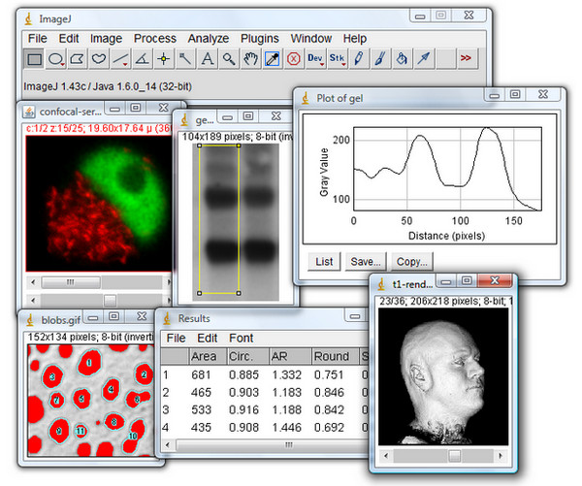Choose the Freehand selection heart icon
Image resolution: width=582 pixels, height=486 pixels.
point(99,59)
